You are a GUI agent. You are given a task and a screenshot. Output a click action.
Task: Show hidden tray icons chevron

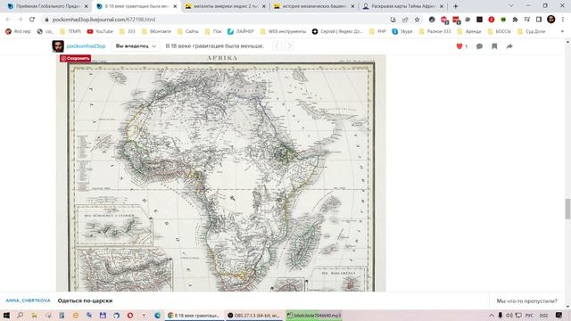[x=492, y=315]
